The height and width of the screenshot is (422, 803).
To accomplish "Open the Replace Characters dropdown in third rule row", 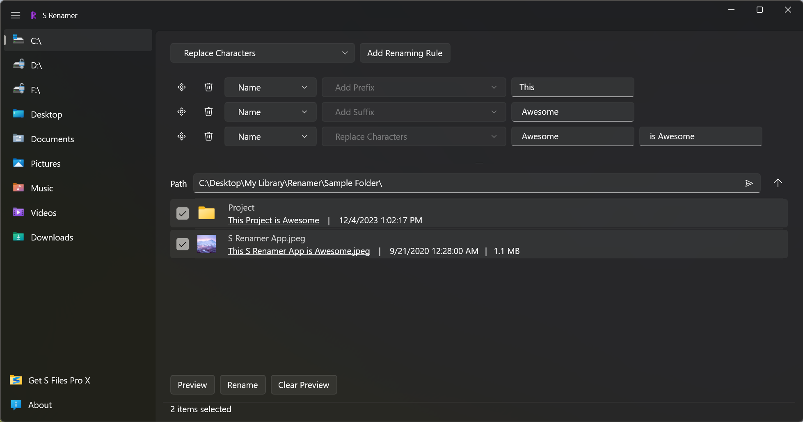I will 414,136.
